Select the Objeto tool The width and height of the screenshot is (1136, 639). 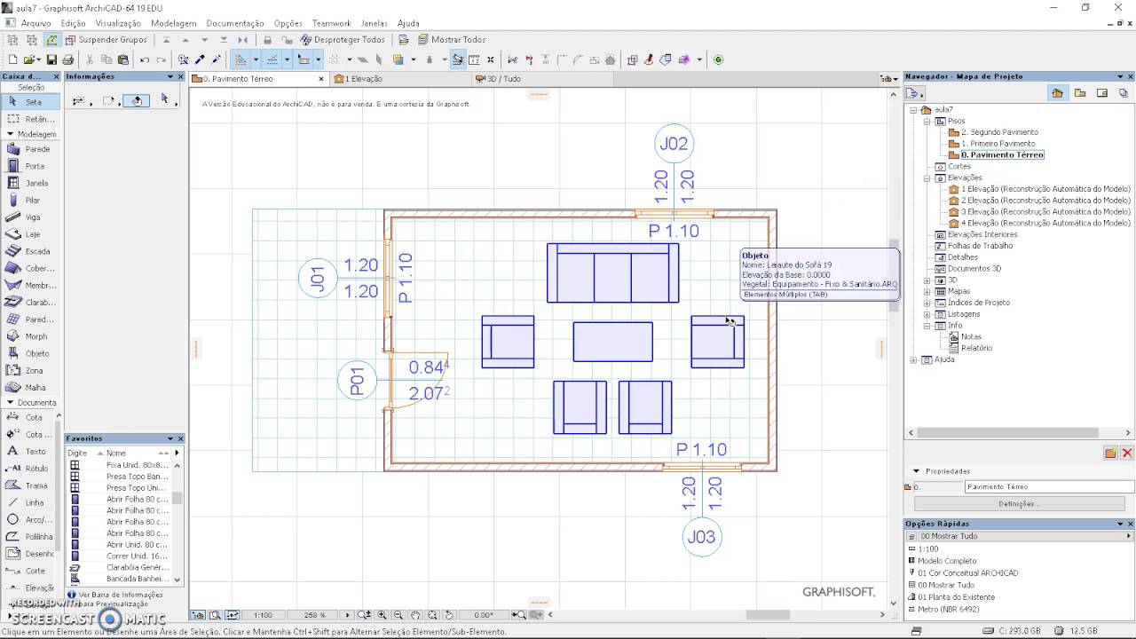click(31, 353)
